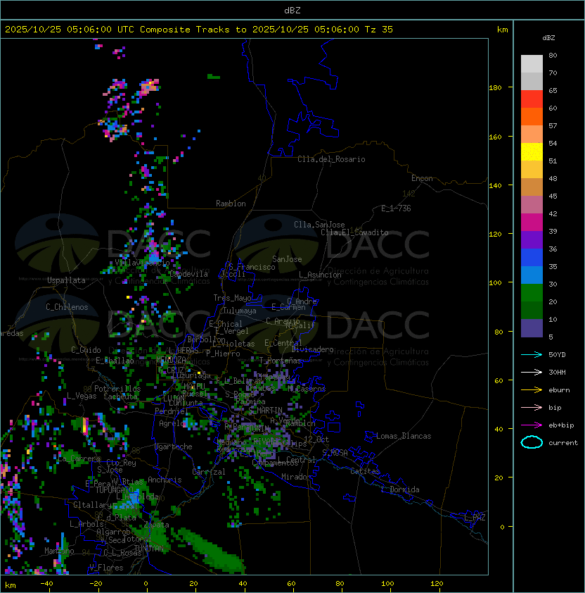Click the 'current' legend label
The width and height of the screenshot is (585, 593).
(563, 443)
